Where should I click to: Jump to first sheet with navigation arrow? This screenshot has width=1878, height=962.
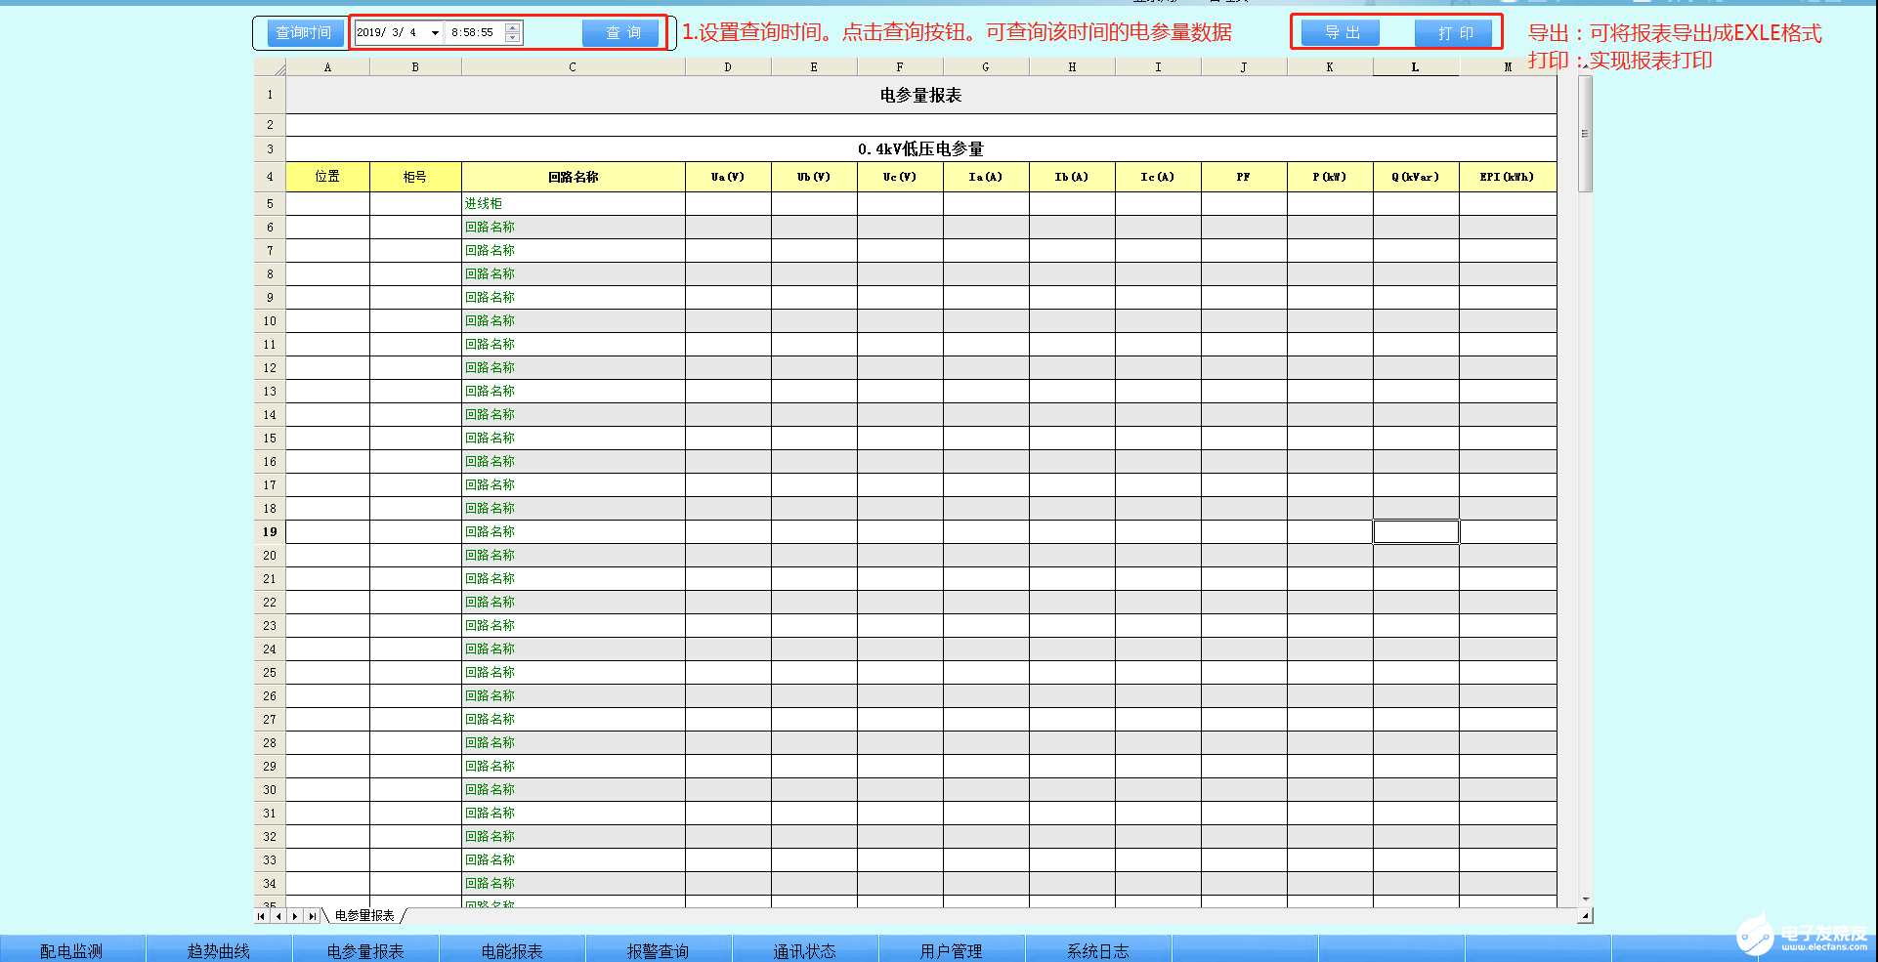coord(261,916)
